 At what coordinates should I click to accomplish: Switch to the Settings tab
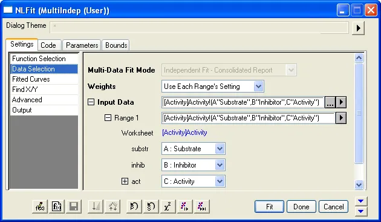point(22,44)
